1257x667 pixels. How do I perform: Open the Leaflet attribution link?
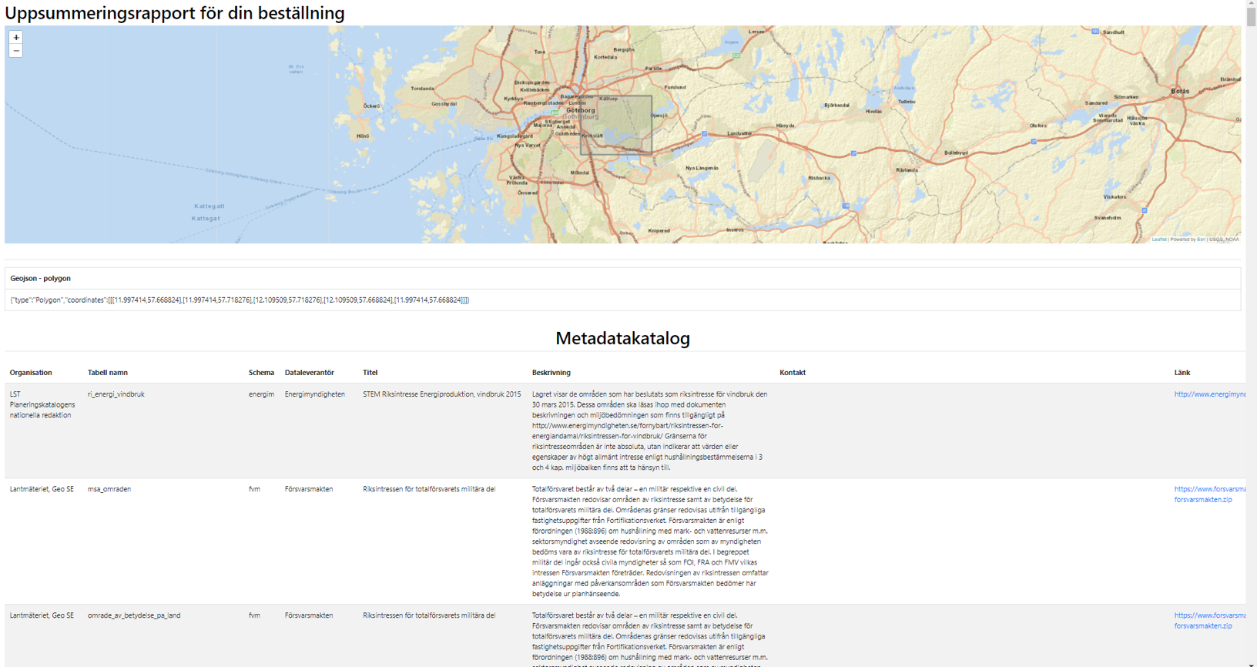click(x=1158, y=240)
